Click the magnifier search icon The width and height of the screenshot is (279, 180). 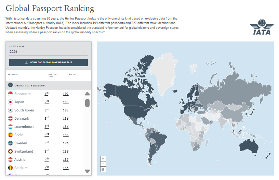[x=11, y=85]
